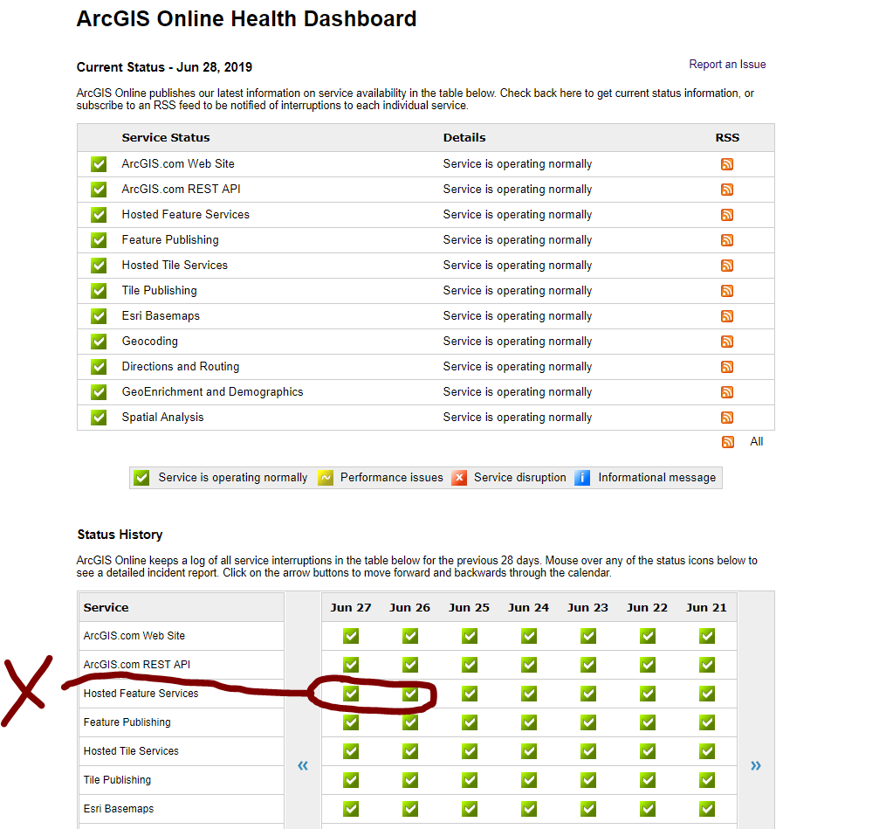Click 'Current Status - Jun 28, 2019' heading
The height and width of the screenshot is (829, 886).
pyautogui.click(x=164, y=67)
